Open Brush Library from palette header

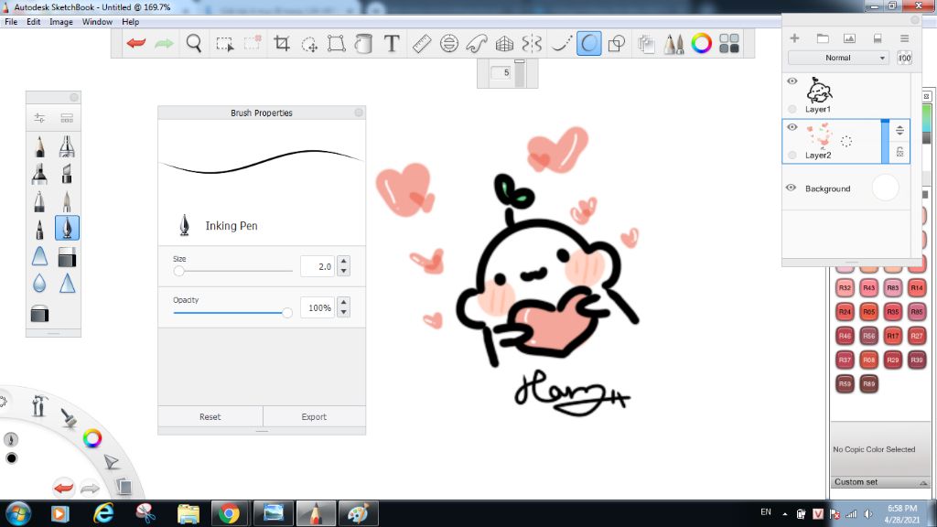tap(67, 118)
